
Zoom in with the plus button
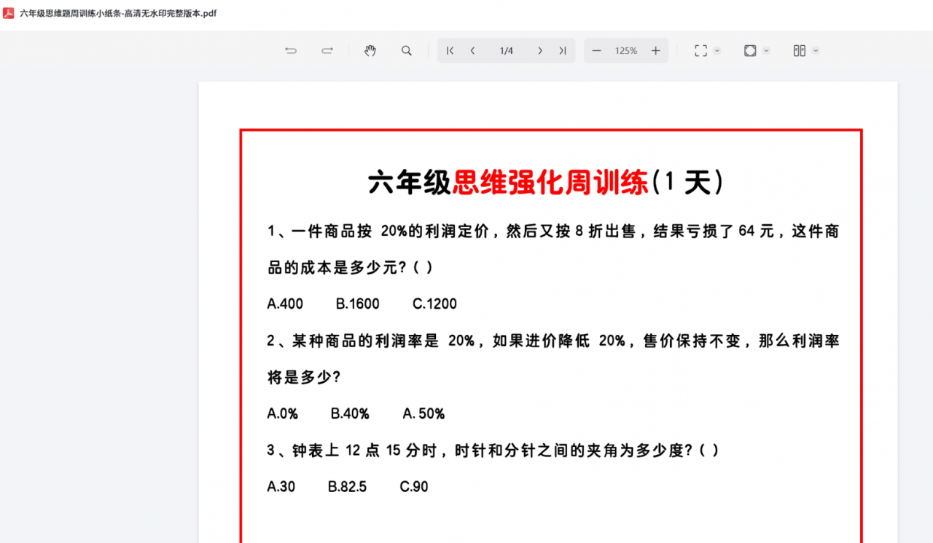[x=656, y=51]
